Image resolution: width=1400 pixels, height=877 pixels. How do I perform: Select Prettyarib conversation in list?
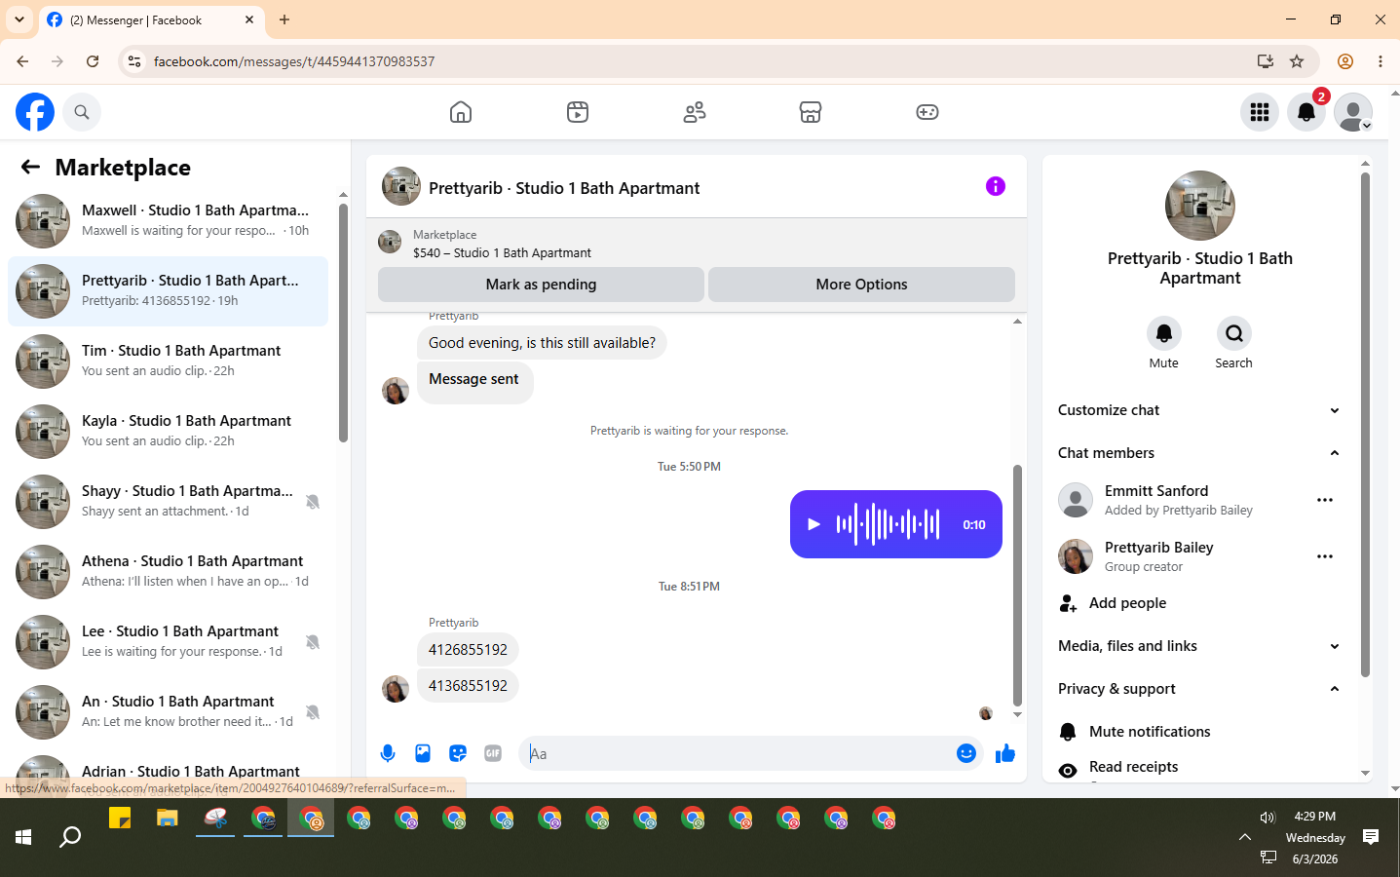[169, 291]
